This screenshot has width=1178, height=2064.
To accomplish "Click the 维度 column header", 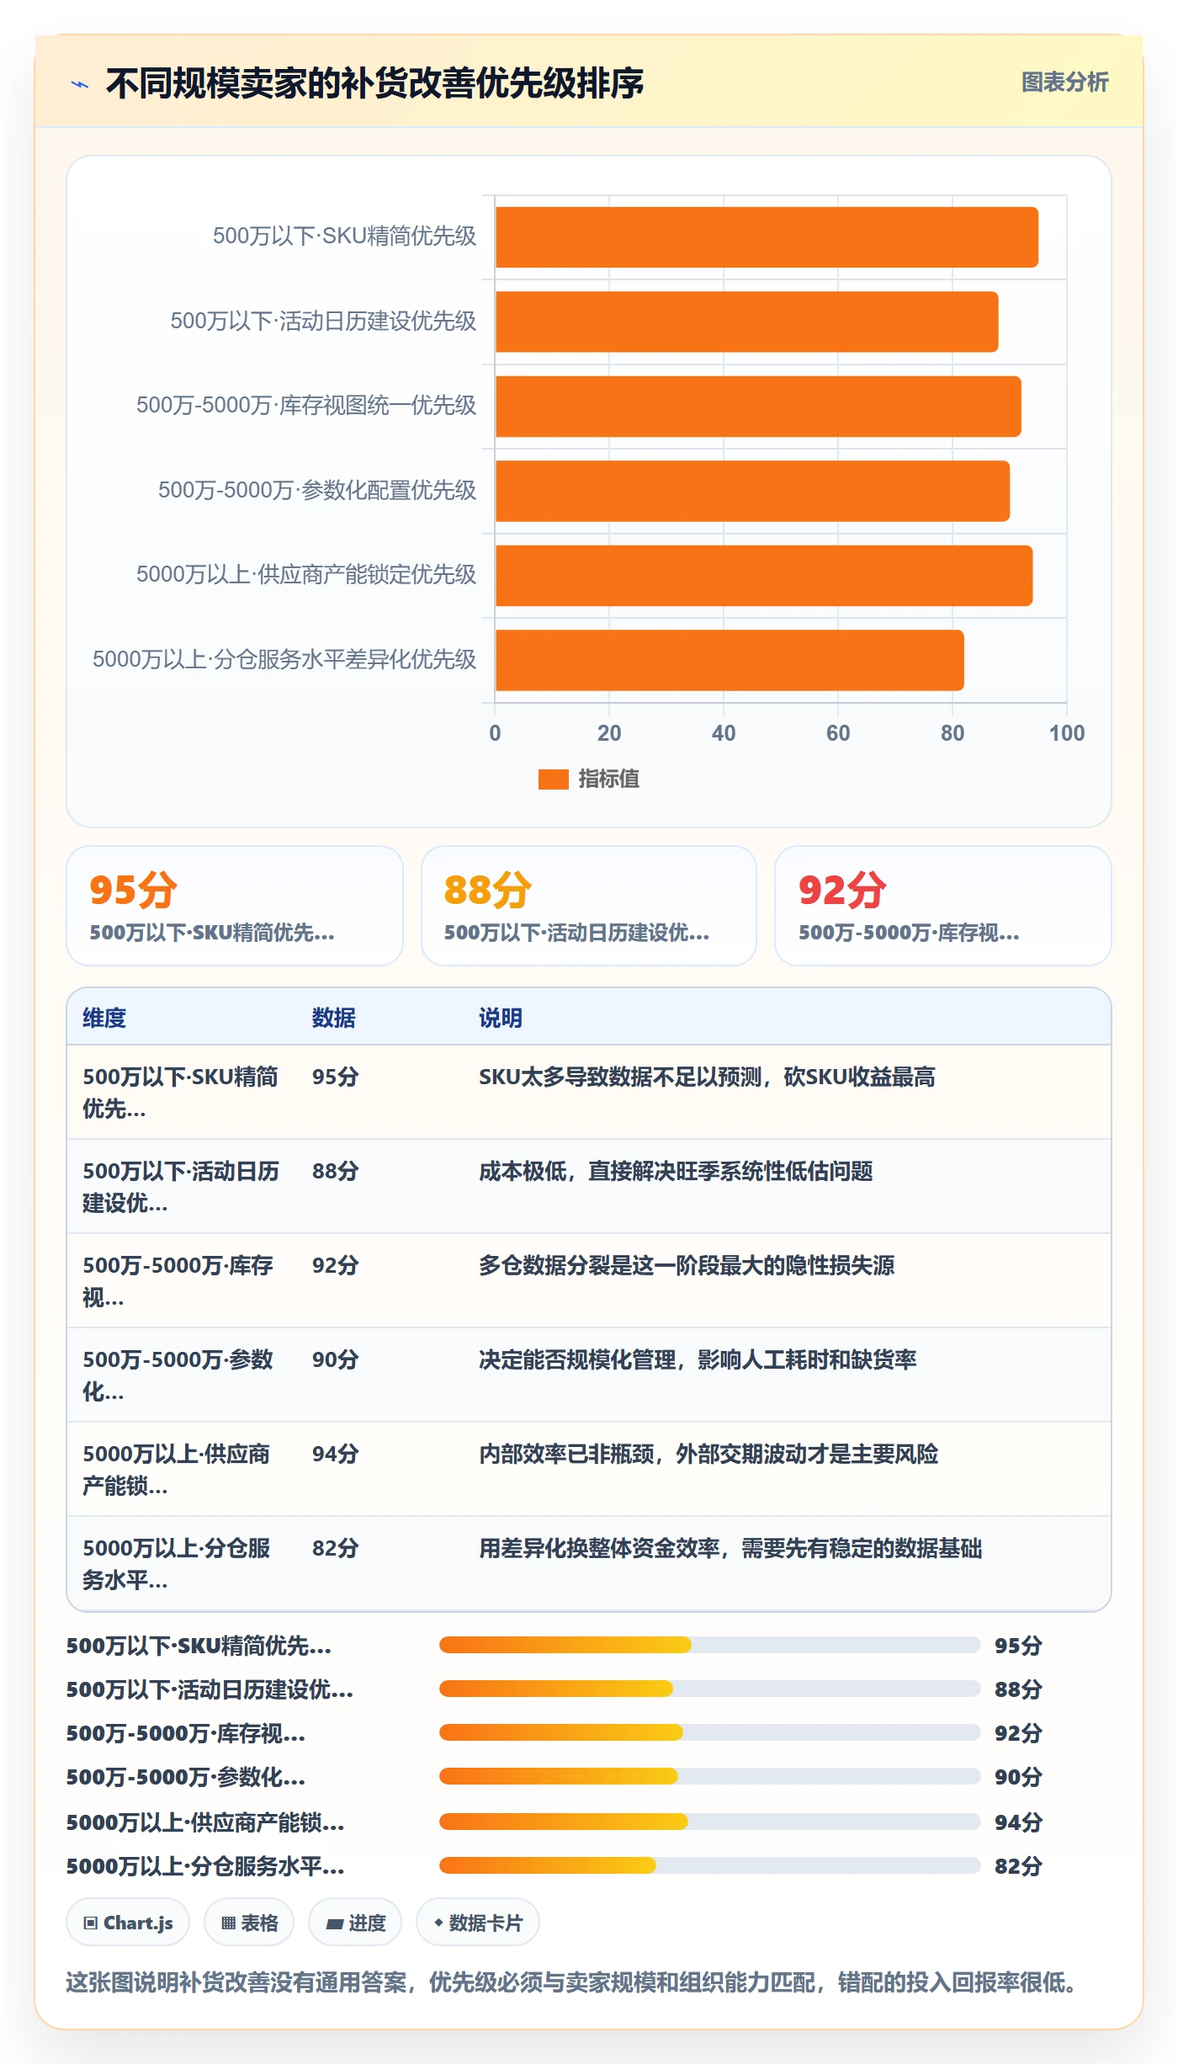I will pos(104,1018).
